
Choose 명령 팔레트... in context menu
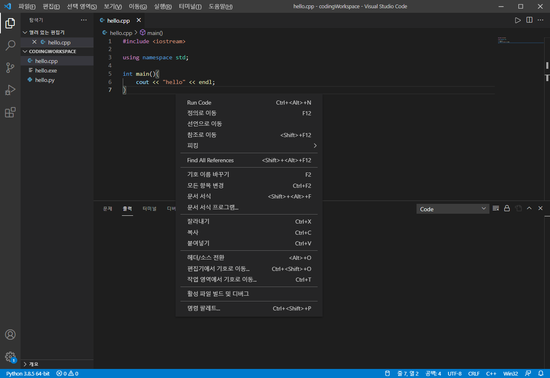click(x=249, y=308)
